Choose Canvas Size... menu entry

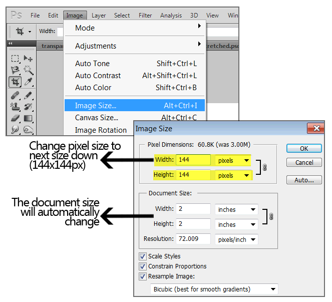click(x=135, y=117)
